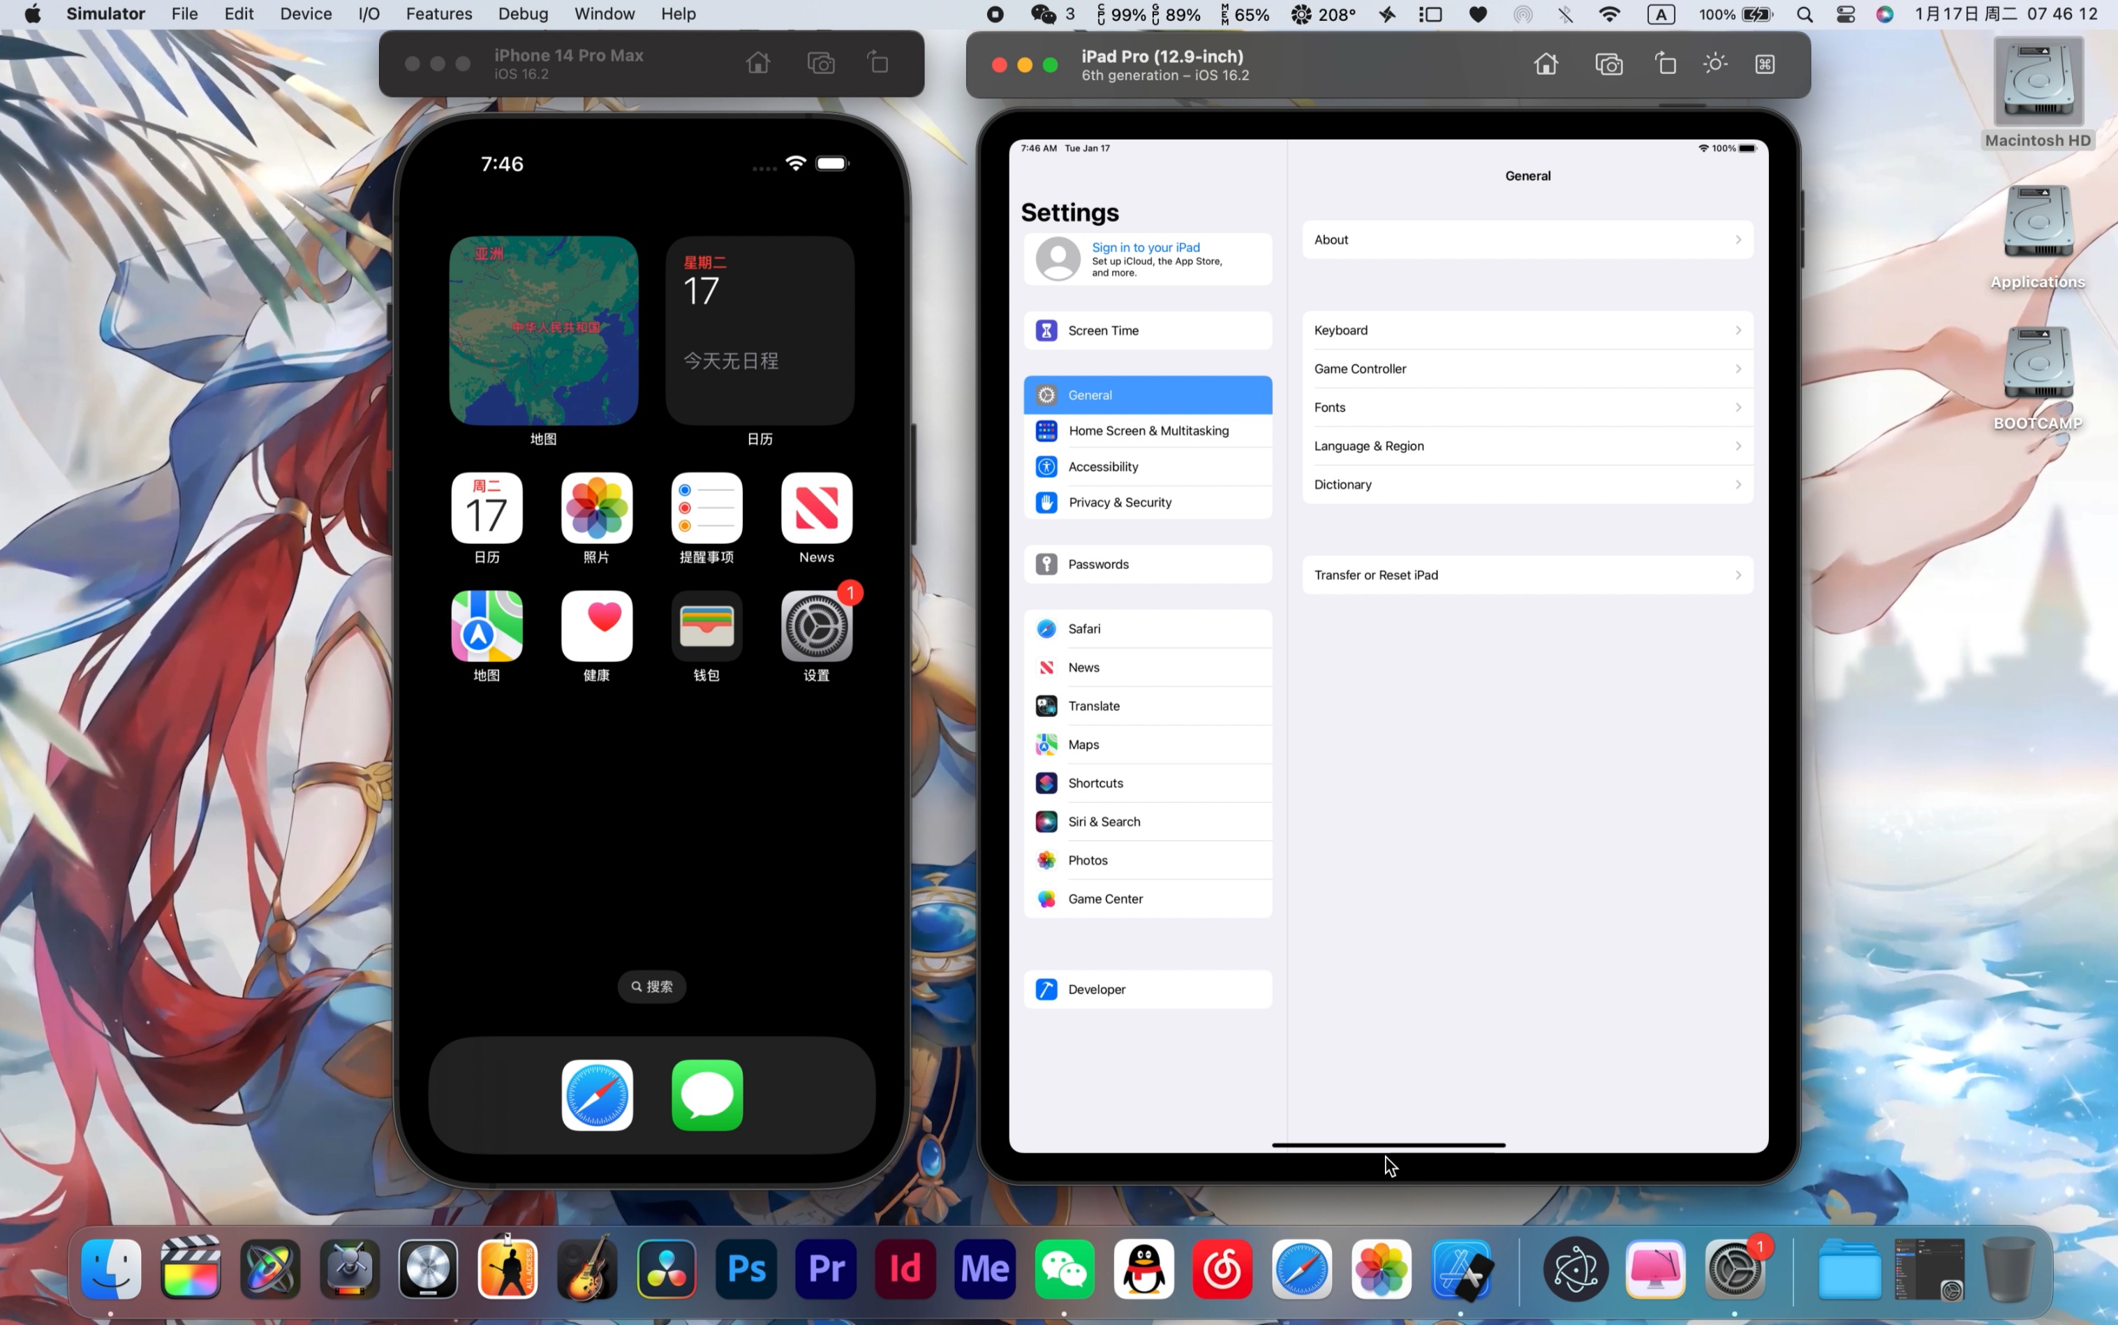Open the Debug menu in Simulator
This screenshot has width=2118, height=1325.
[x=523, y=14]
